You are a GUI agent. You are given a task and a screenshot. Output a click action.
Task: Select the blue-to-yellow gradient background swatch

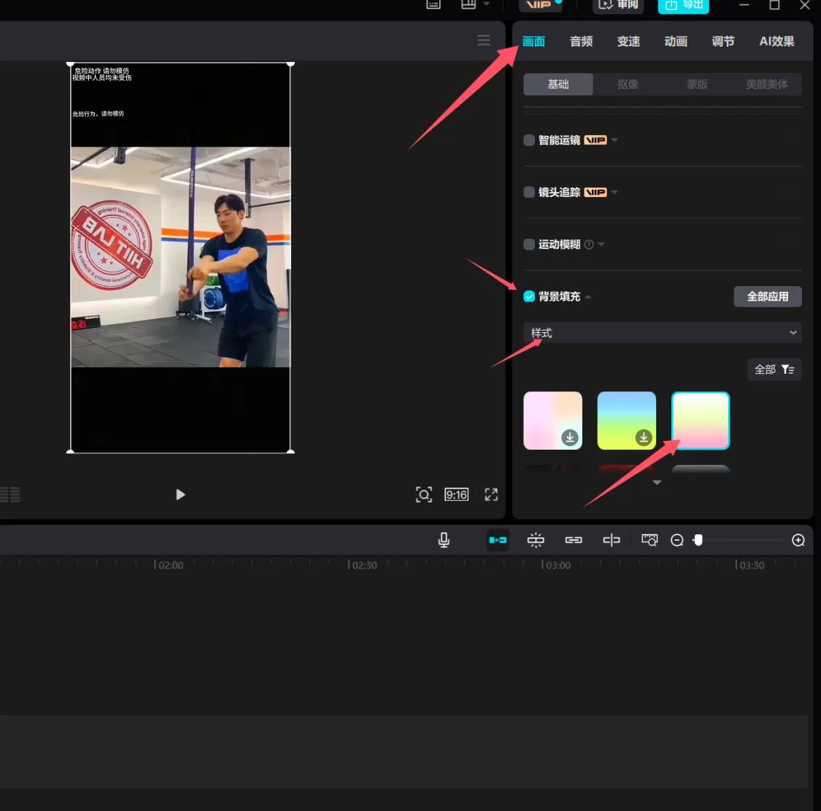point(626,420)
